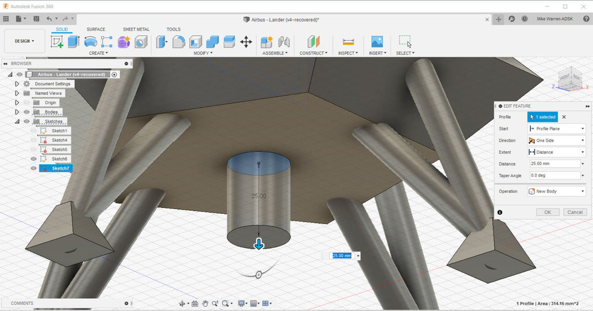
Task: Open the Surface tab
Action: pos(96,29)
